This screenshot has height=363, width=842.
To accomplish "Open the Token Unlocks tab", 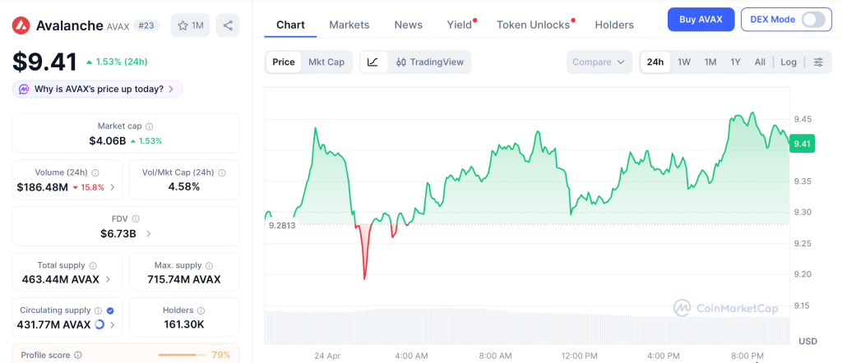I will [x=533, y=25].
